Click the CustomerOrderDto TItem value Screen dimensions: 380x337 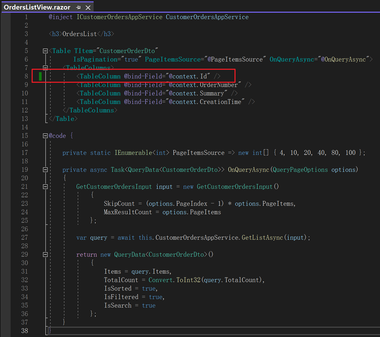click(127, 51)
